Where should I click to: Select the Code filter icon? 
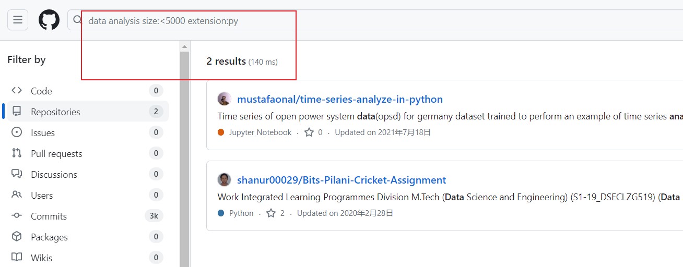point(17,91)
